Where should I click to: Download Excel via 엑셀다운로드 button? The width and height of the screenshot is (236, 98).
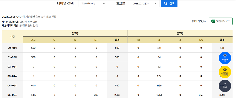tap(221, 21)
